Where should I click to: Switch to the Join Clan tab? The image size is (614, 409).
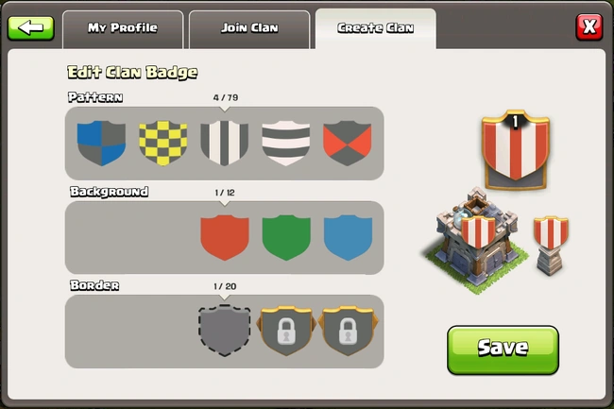(249, 29)
